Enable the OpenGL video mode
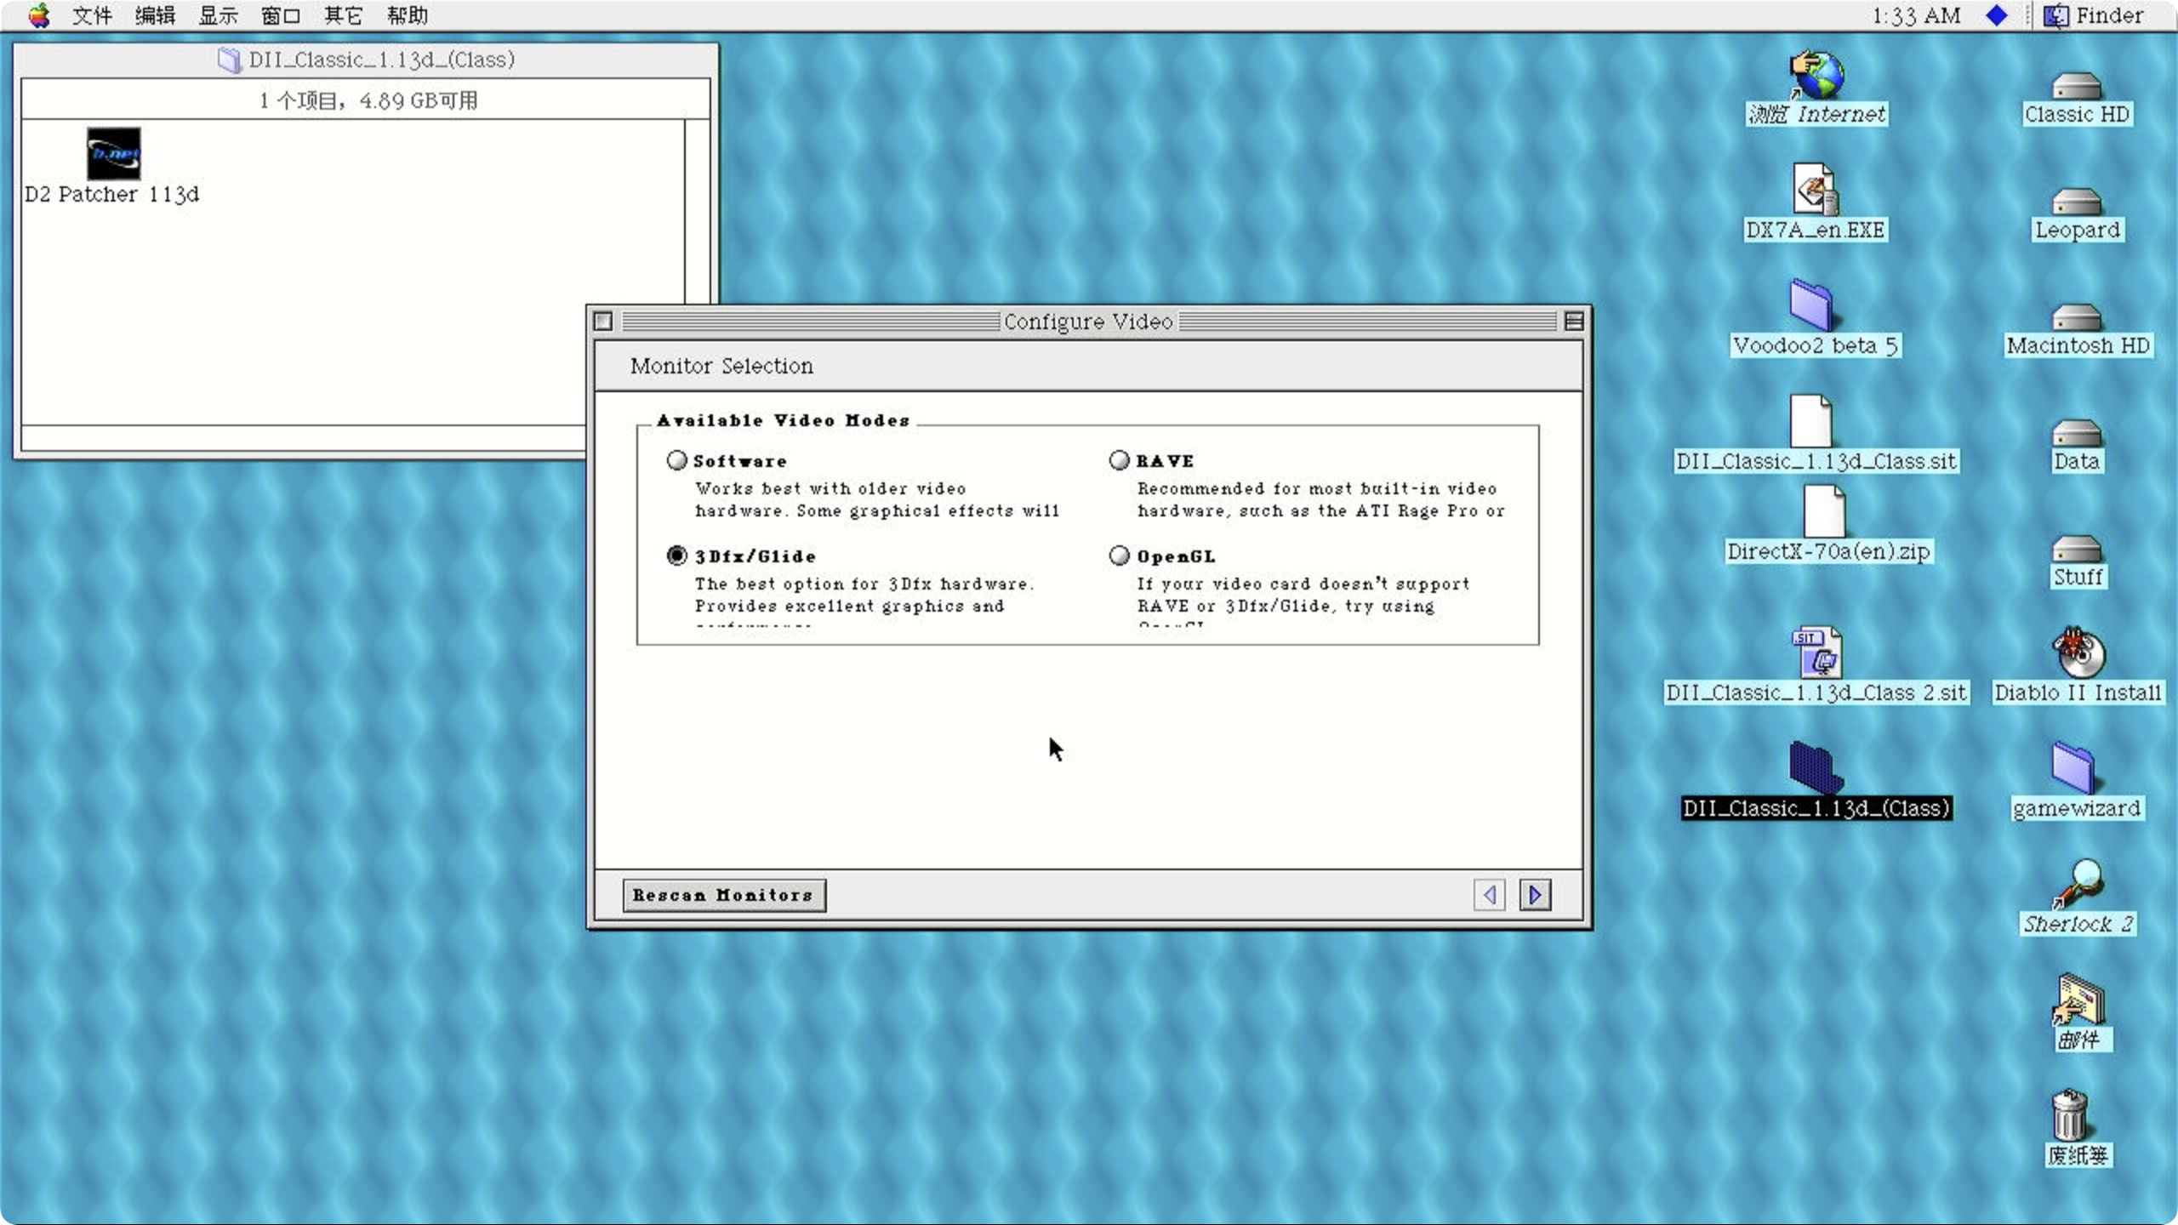 [1119, 555]
